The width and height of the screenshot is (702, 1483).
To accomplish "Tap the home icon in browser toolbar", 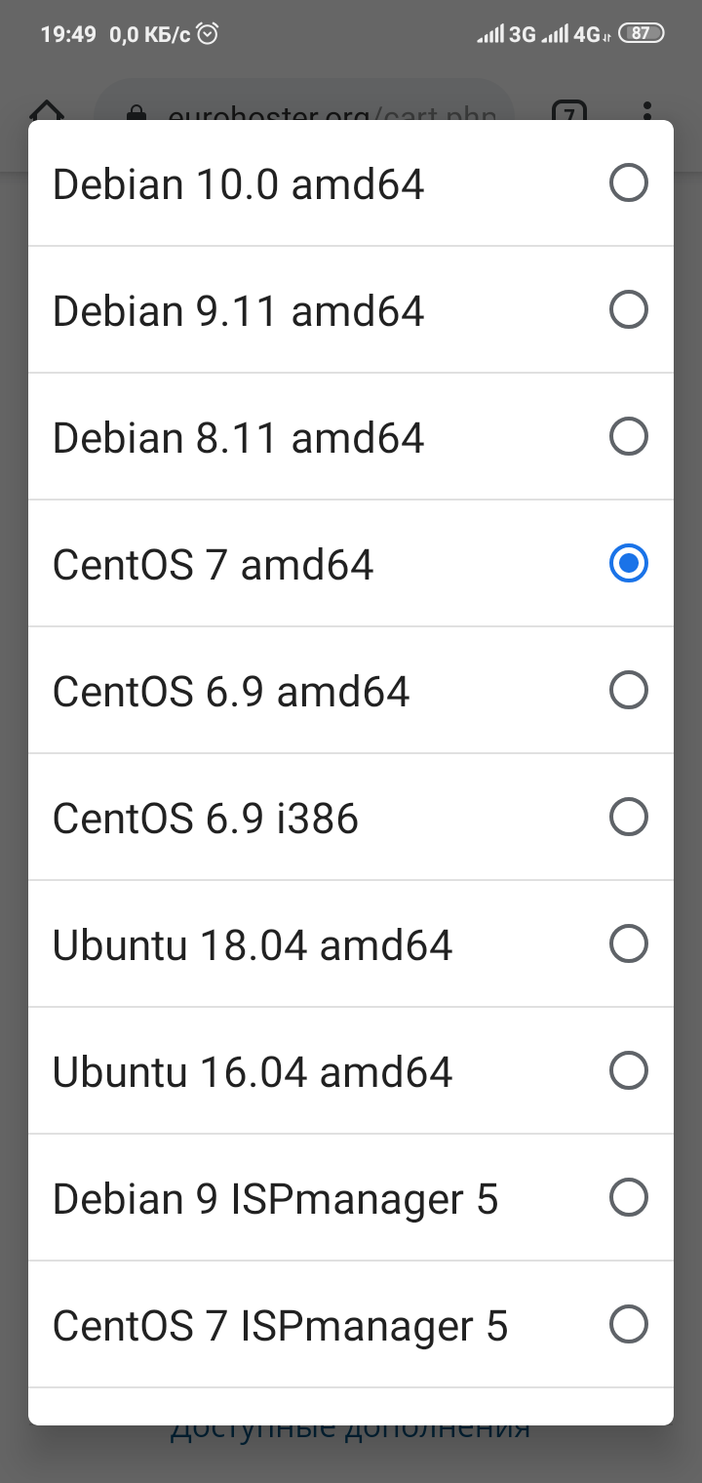I will click(47, 110).
